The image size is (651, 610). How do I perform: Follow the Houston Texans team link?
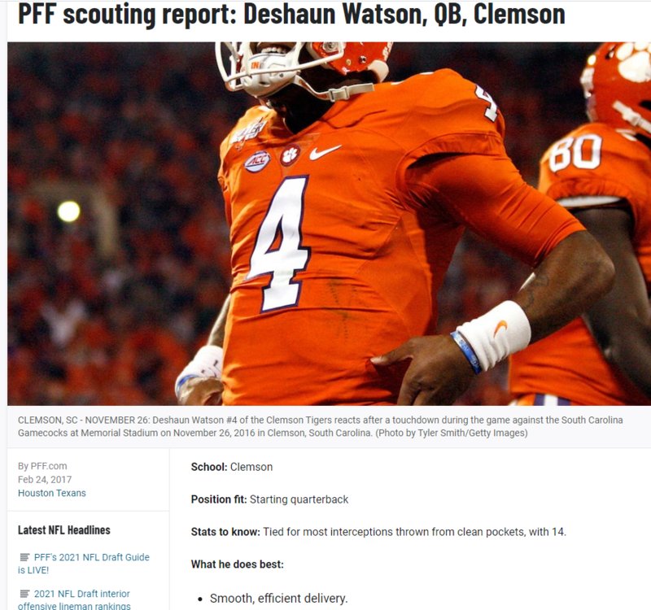tap(52, 493)
